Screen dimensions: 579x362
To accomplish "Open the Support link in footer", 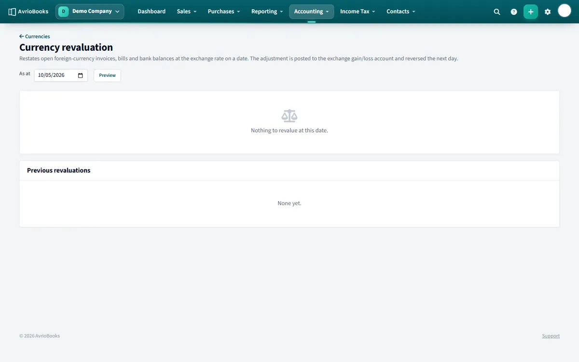I will pos(551,336).
